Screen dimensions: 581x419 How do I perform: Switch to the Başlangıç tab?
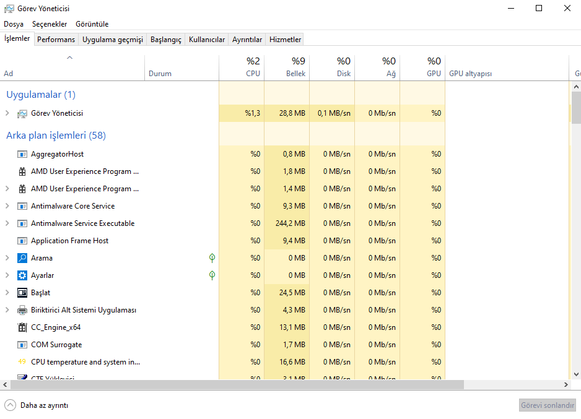[166, 40]
